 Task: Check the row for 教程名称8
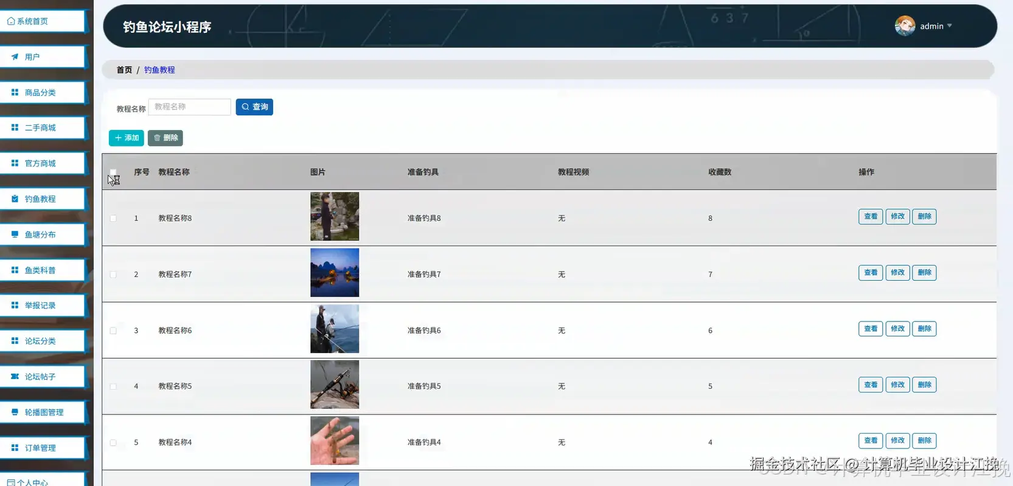pyautogui.click(x=113, y=218)
